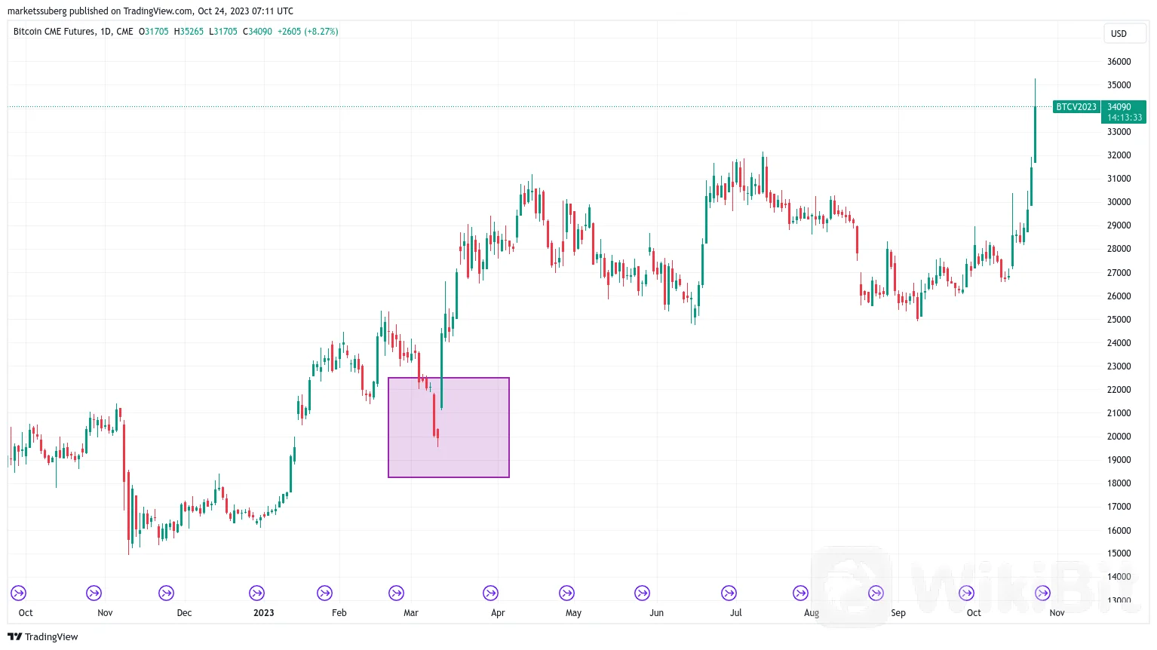Click the purple arrow marker above Aug

click(x=800, y=593)
